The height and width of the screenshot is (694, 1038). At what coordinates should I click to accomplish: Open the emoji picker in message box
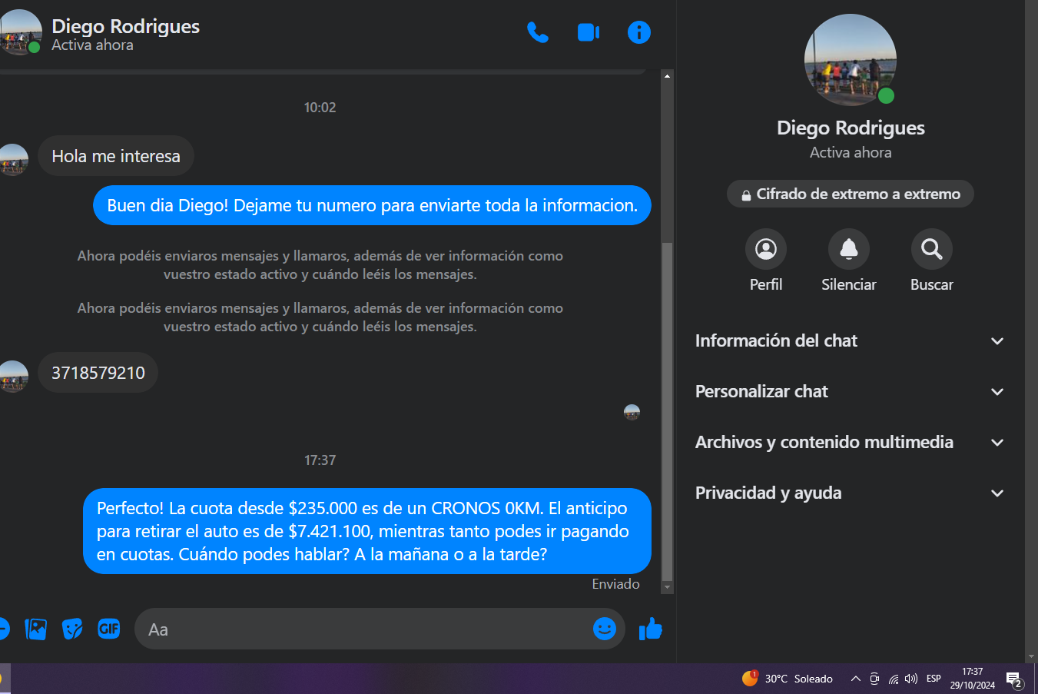click(x=604, y=629)
